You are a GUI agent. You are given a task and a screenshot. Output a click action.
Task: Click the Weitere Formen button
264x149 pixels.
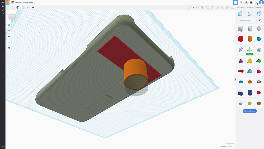pyautogui.click(x=249, y=111)
